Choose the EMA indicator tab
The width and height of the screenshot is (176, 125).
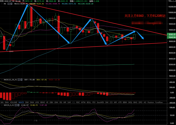(7, 102)
